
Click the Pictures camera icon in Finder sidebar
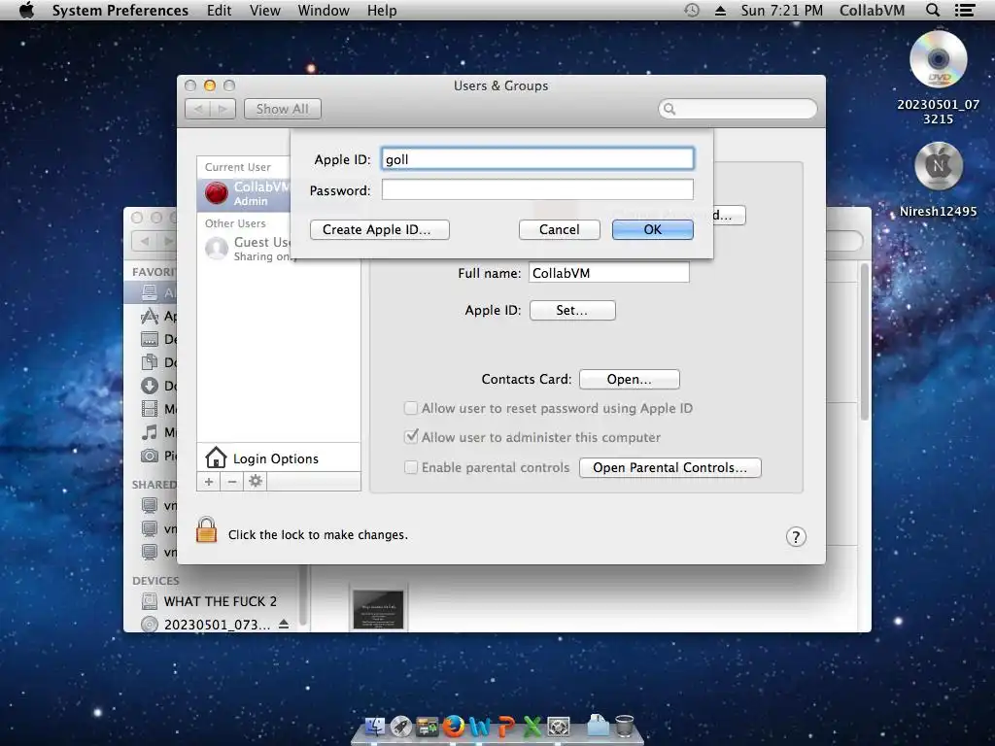pyautogui.click(x=149, y=456)
